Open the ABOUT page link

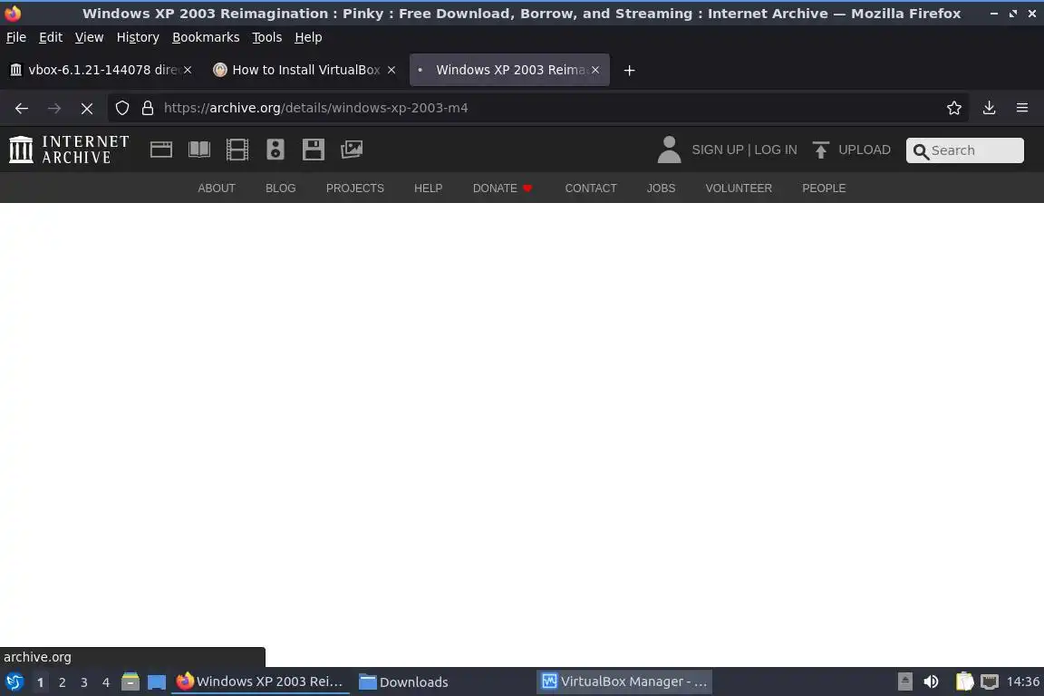217,188
